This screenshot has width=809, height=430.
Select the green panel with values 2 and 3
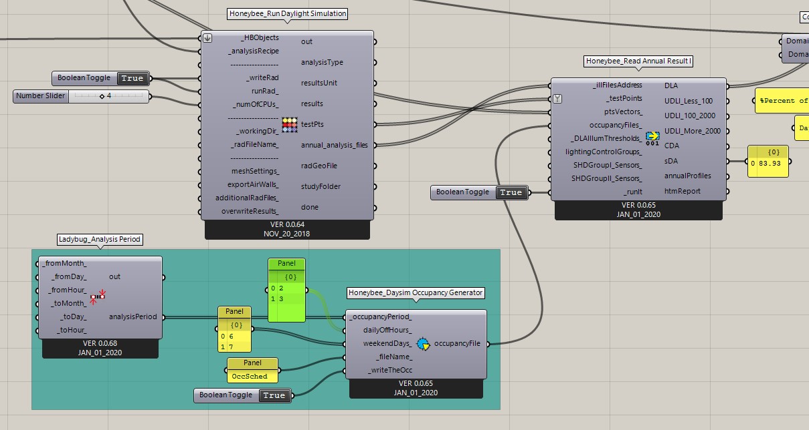coord(287,290)
